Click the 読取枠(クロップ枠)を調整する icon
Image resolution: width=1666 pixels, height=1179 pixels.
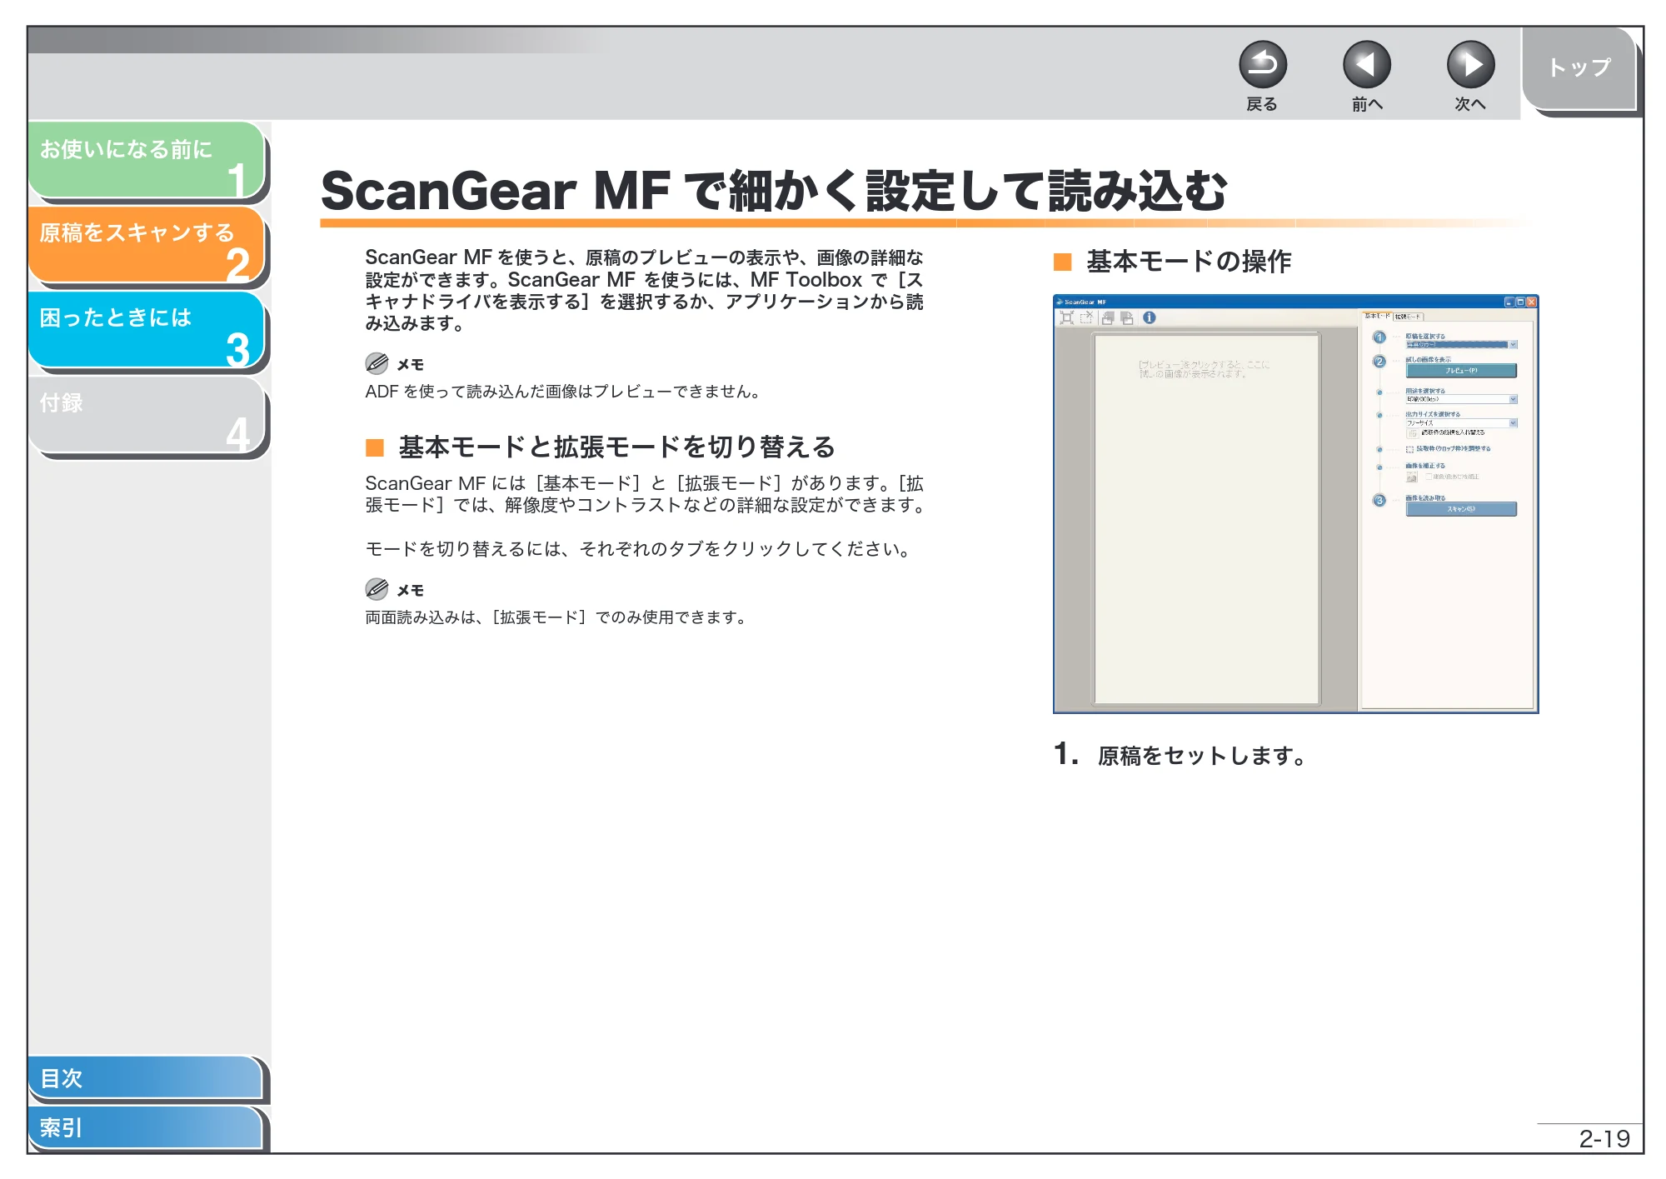[1409, 449]
